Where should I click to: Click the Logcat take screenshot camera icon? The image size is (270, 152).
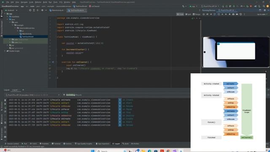(x=5, y=137)
